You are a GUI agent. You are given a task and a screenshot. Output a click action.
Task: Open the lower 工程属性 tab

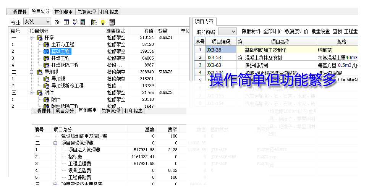(x=42, y=111)
